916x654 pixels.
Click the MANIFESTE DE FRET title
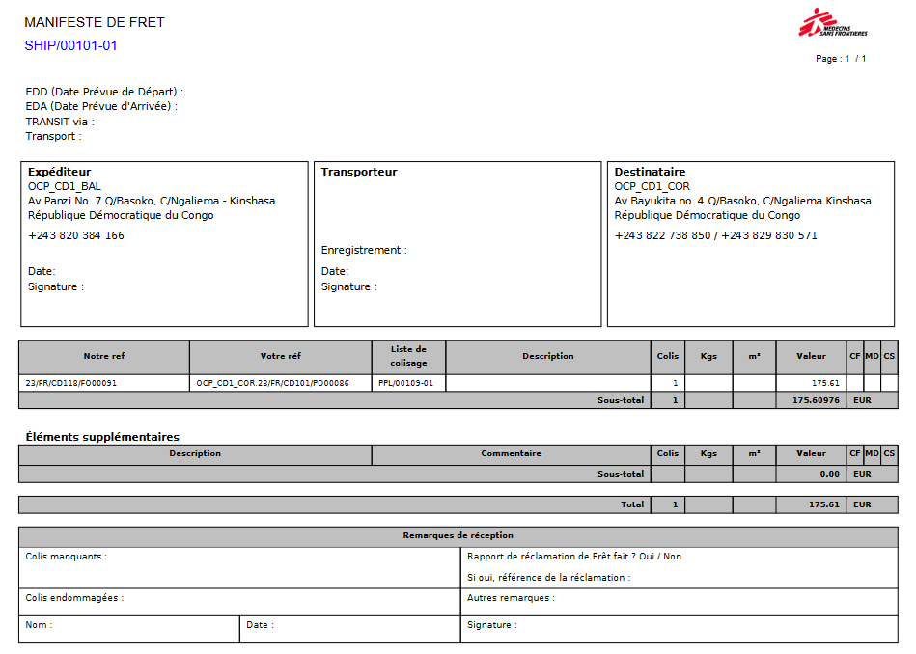coord(95,22)
